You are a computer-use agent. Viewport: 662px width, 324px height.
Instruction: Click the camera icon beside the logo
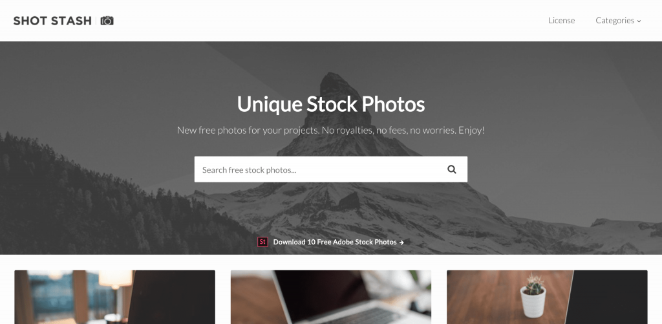(107, 21)
